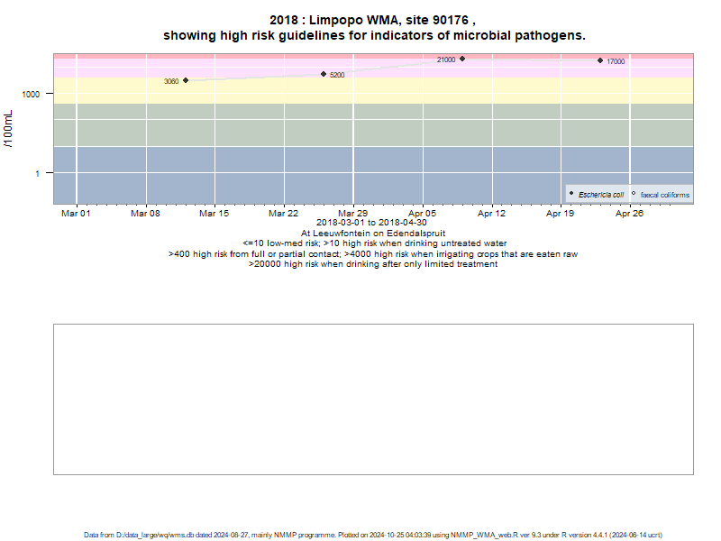Click the blue low-risk band

[373, 175]
